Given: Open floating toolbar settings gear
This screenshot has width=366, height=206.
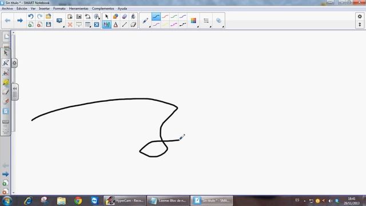Looking at the screenshot, I should pyautogui.click(x=14, y=63).
